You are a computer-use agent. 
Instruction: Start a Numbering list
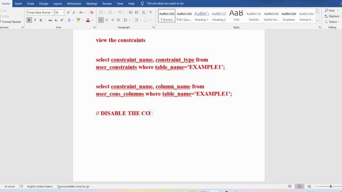click(111, 12)
